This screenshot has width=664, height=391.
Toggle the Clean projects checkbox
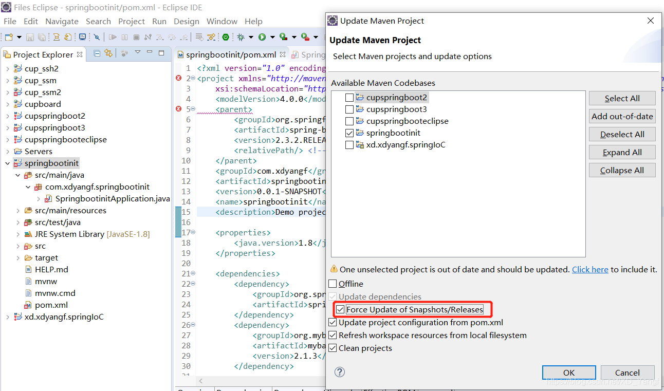click(333, 348)
